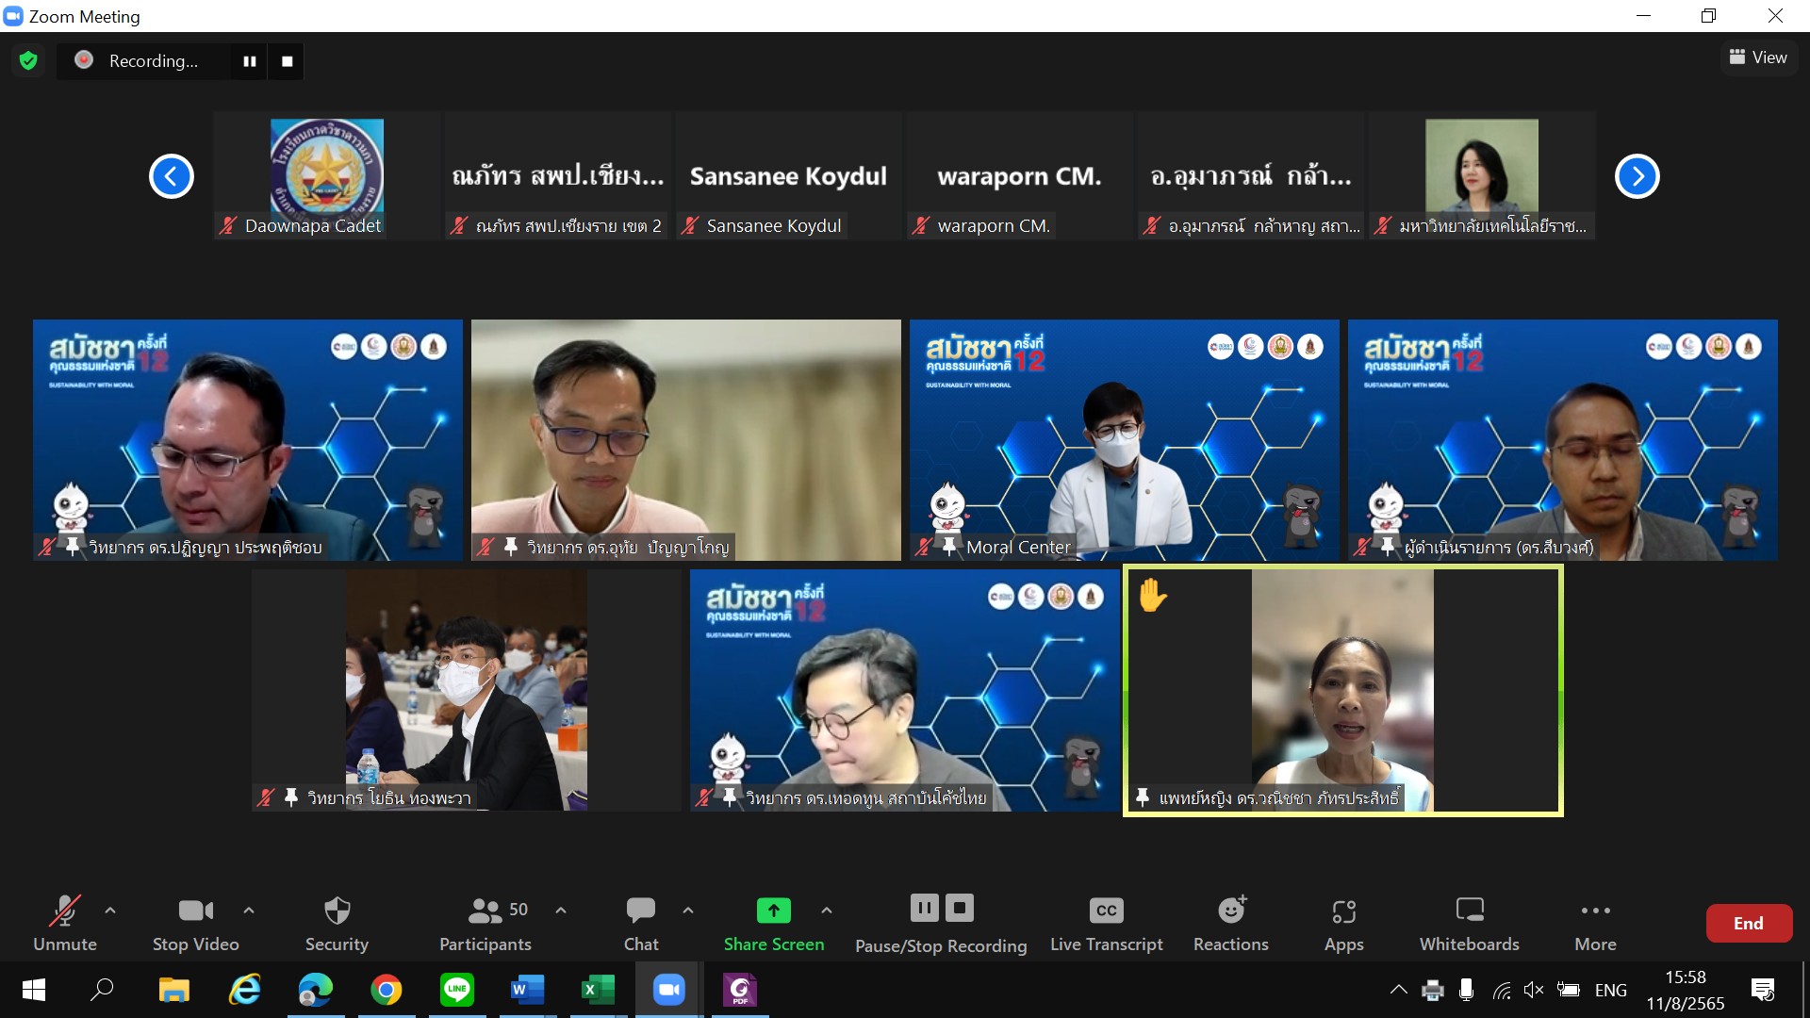The height and width of the screenshot is (1018, 1810).
Task: Click the green Share Screen icon
Action: (x=773, y=911)
